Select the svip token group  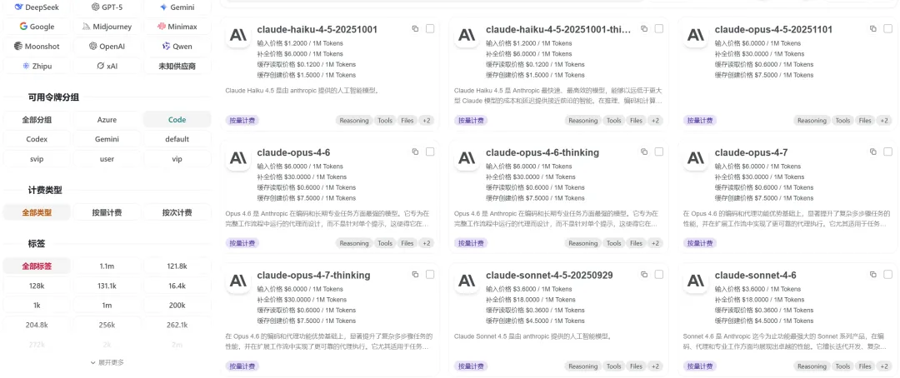[37, 159]
